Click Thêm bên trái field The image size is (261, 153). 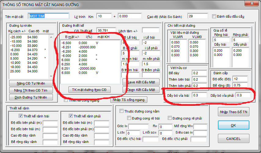coord(199,79)
